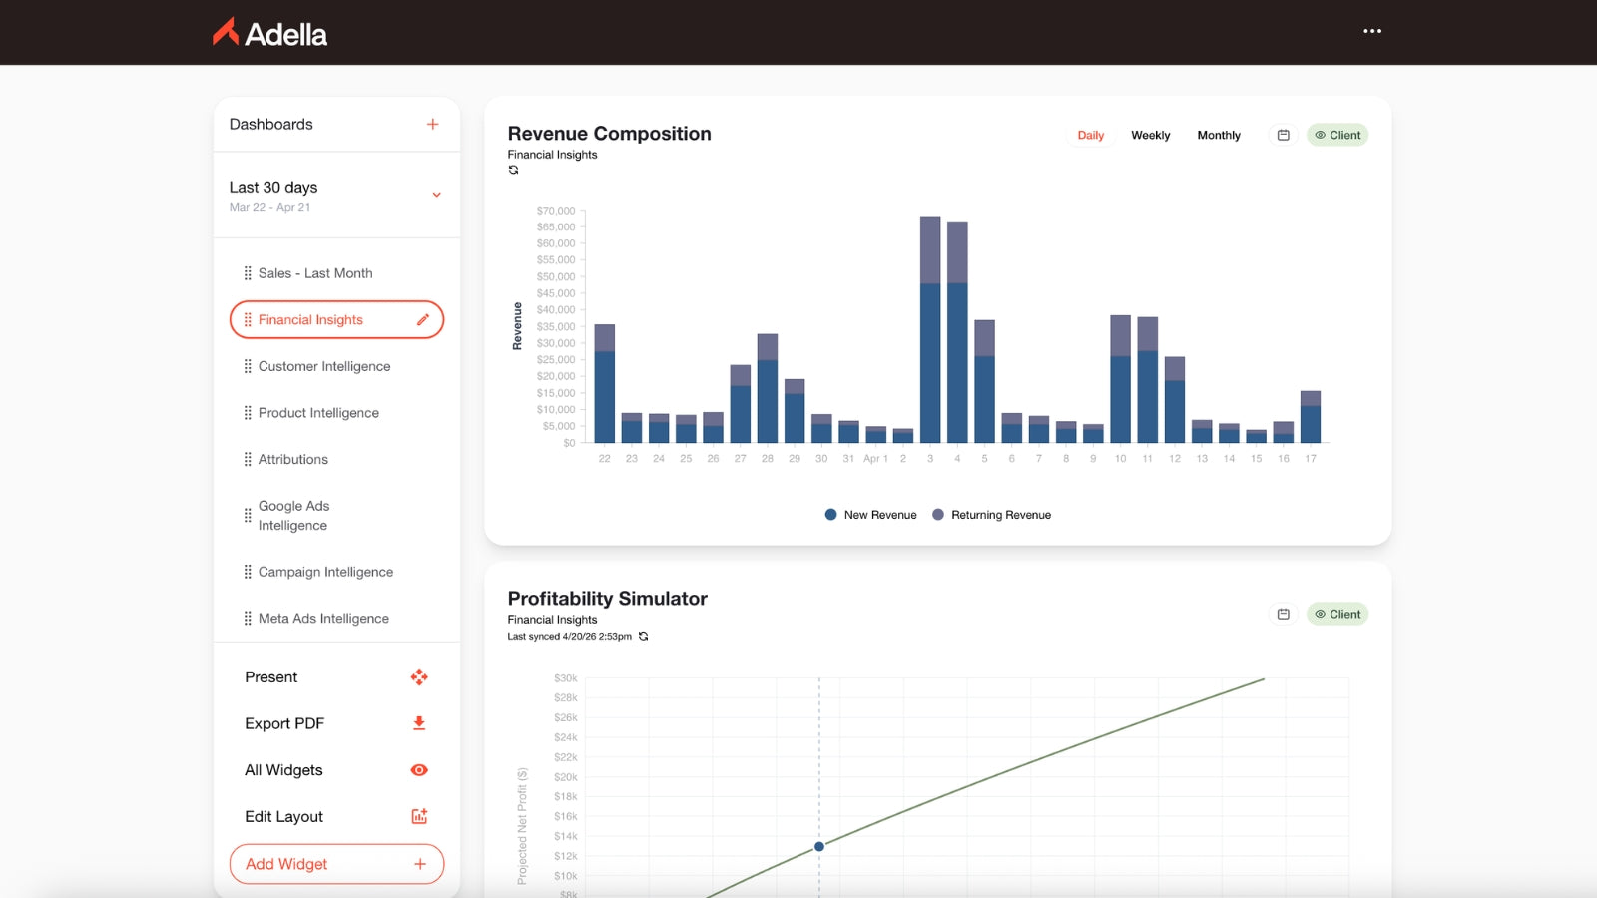Toggle All Widgets eye visibility
The image size is (1597, 898).
(x=419, y=770)
